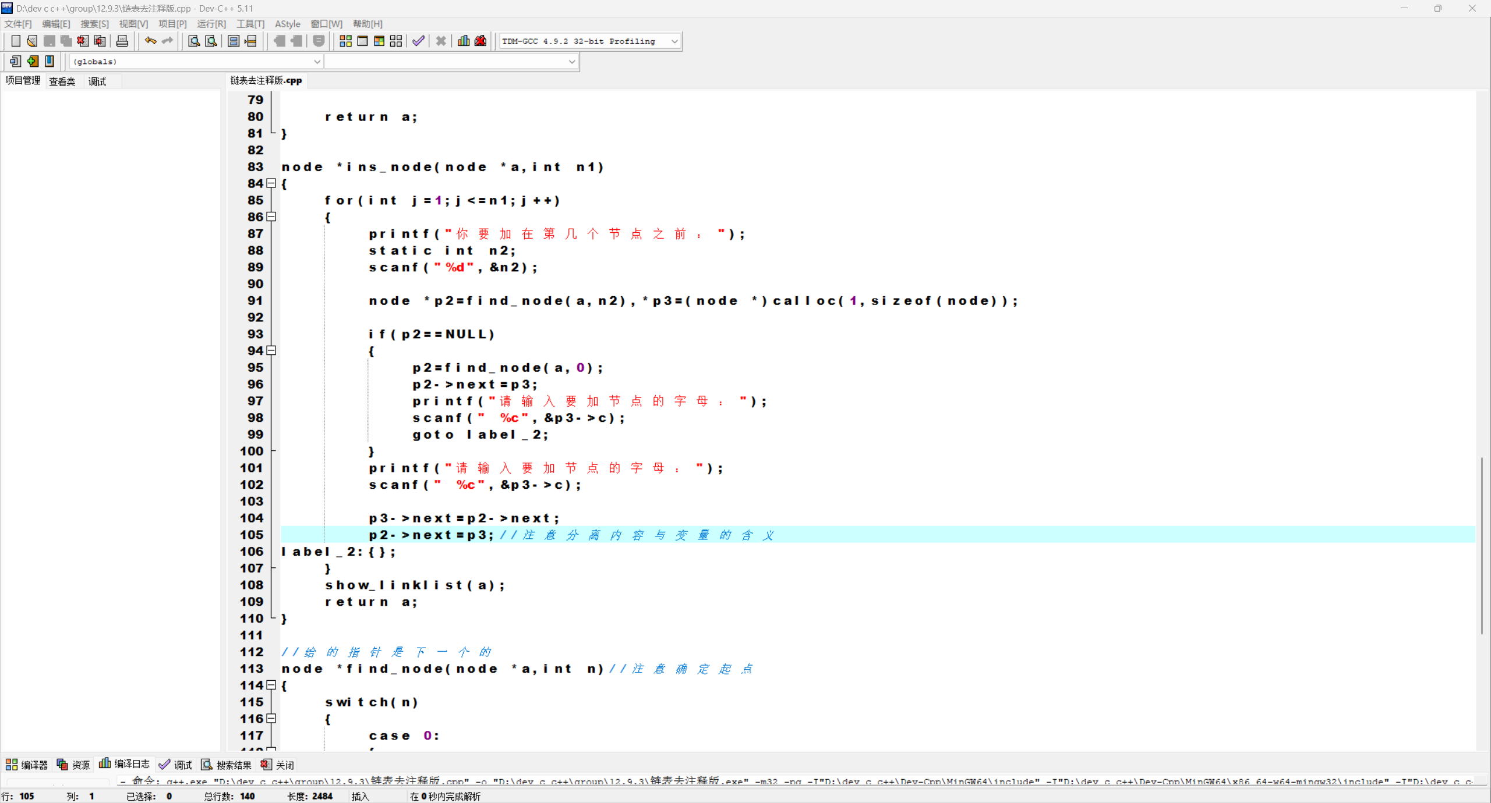This screenshot has height=803, width=1491.
Task: Click the New file toolbar icon
Action: pyautogui.click(x=16, y=41)
